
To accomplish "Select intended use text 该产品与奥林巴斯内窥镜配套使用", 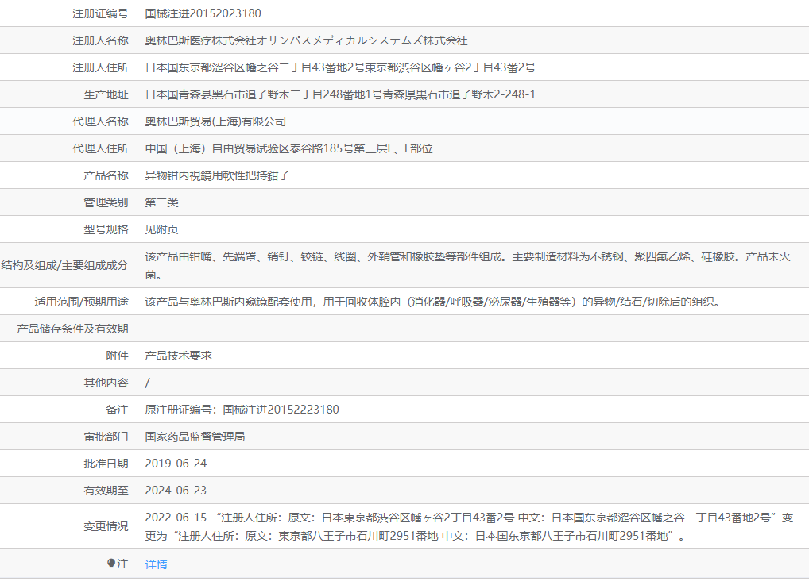I will click(x=229, y=302).
